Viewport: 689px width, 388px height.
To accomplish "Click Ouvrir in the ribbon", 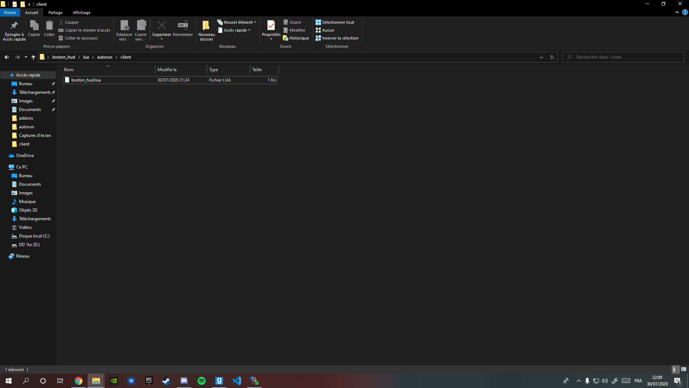I will tap(294, 22).
